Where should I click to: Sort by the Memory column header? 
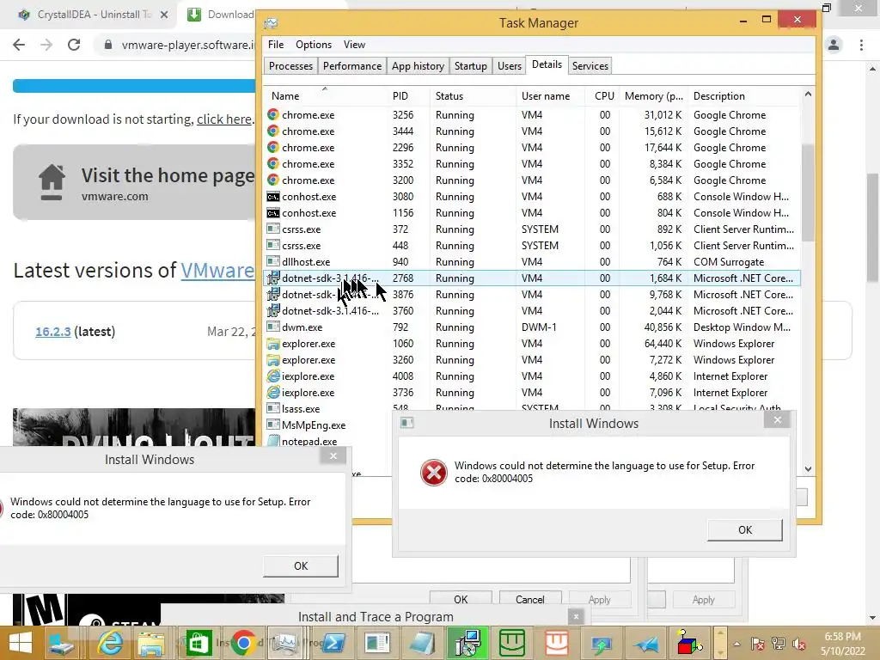click(x=654, y=96)
